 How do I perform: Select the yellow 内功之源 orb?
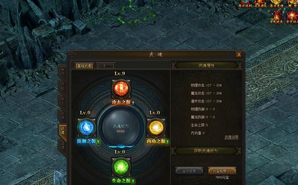156,127
